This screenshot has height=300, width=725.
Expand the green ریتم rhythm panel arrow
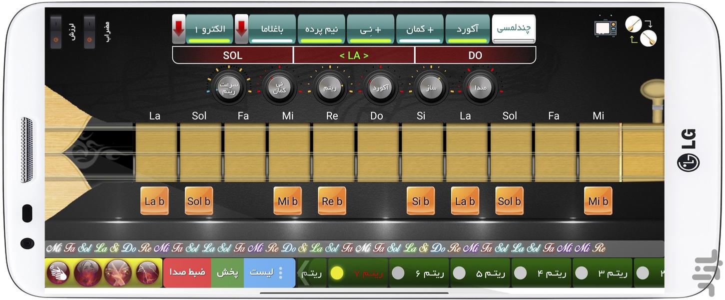305,274
